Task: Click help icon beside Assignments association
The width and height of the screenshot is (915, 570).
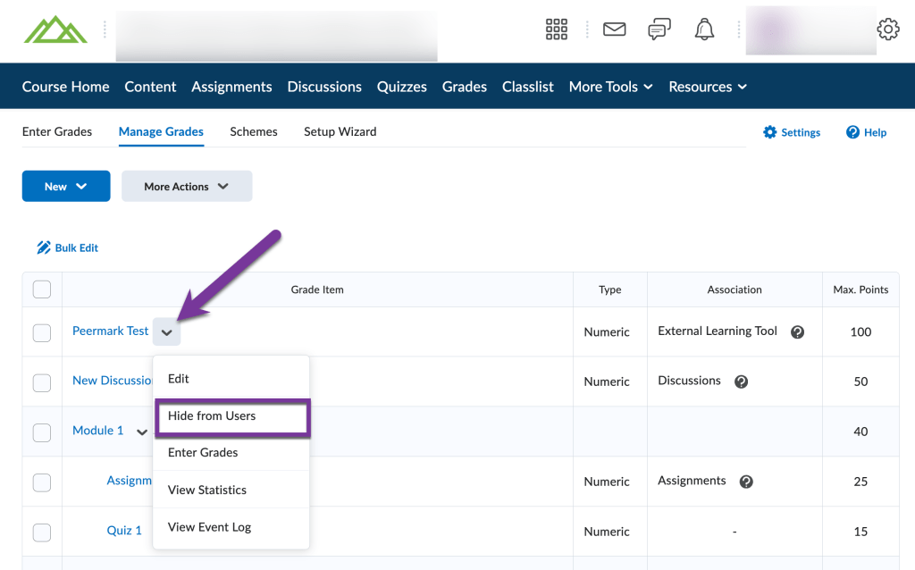Action: pos(746,482)
